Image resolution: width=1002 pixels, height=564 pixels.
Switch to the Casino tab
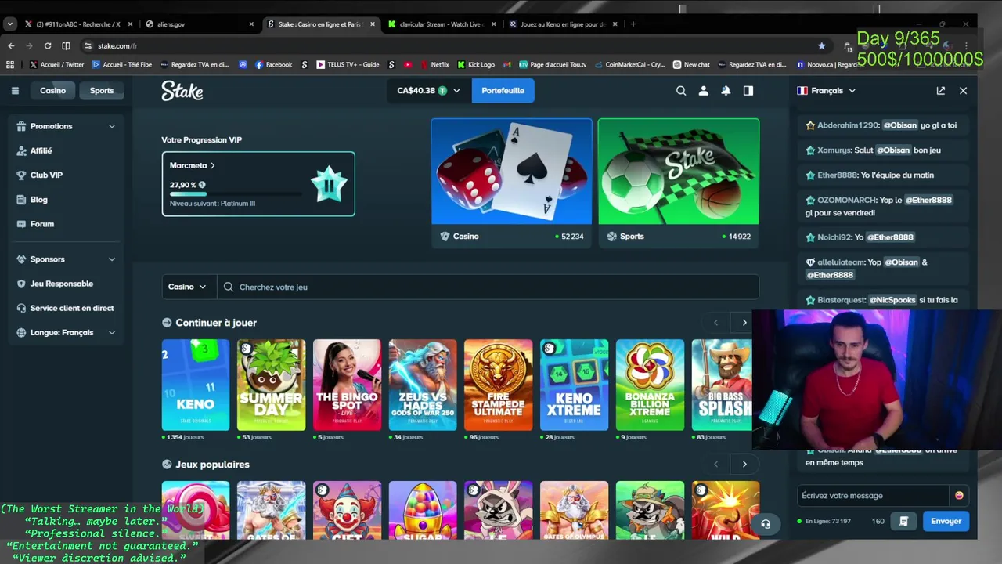point(53,91)
